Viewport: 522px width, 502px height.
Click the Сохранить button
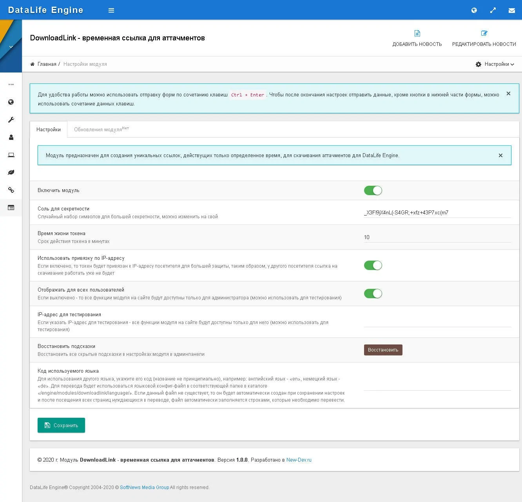pos(61,425)
